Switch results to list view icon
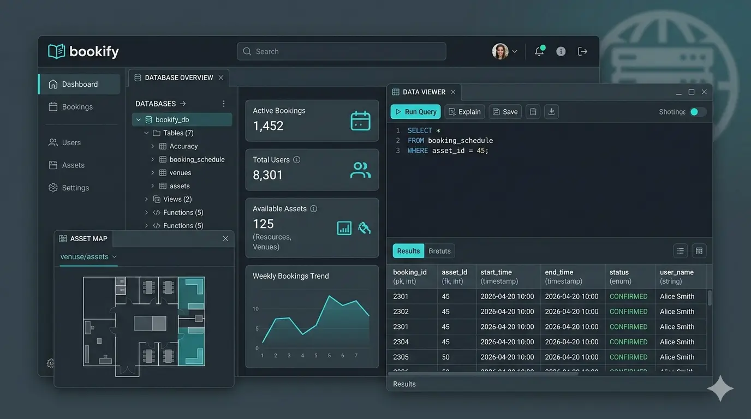This screenshot has height=419, width=751. click(x=681, y=251)
